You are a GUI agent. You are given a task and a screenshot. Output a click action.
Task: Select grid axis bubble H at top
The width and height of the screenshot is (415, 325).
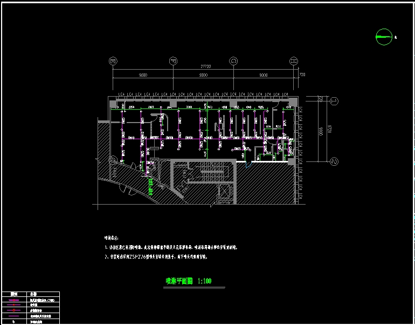pos(294,60)
